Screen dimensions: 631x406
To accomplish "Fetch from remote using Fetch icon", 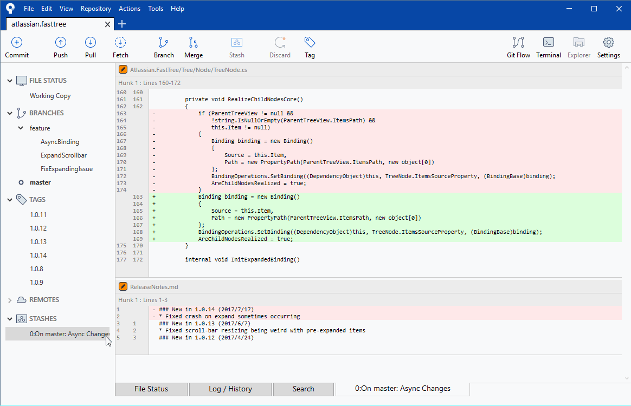I will (x=120, y=42).
